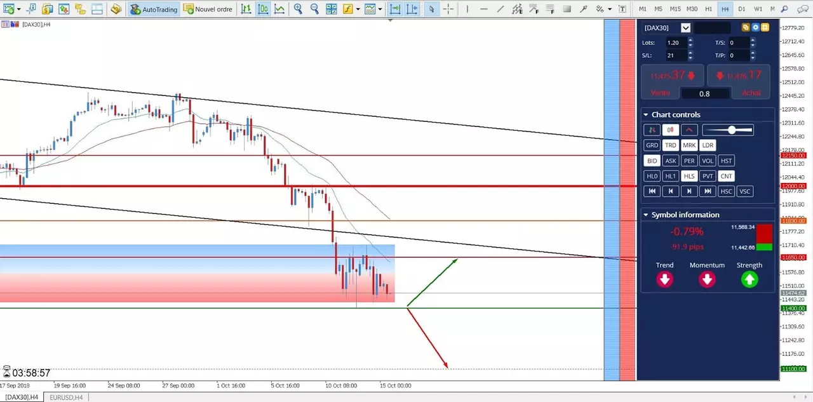
Task: Switch to M15 timeframe
Action: (x=675, y=9)
